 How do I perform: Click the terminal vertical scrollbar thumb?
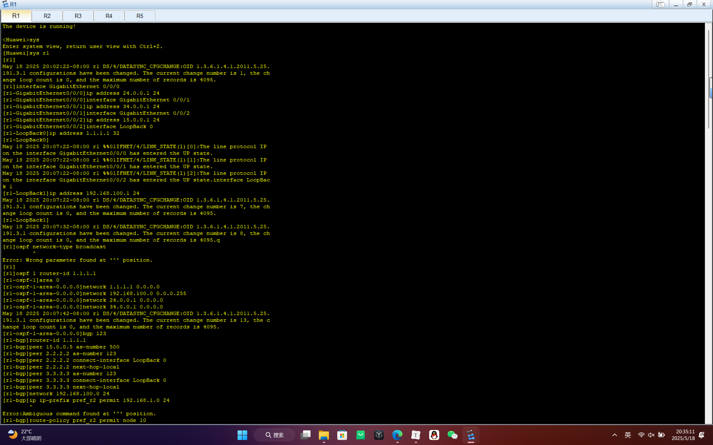coord(710,88)
